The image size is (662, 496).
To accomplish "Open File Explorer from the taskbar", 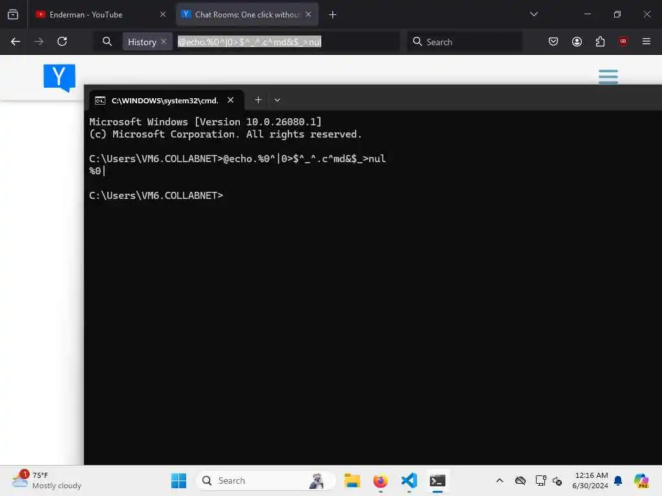I will (x=352, y=480).
